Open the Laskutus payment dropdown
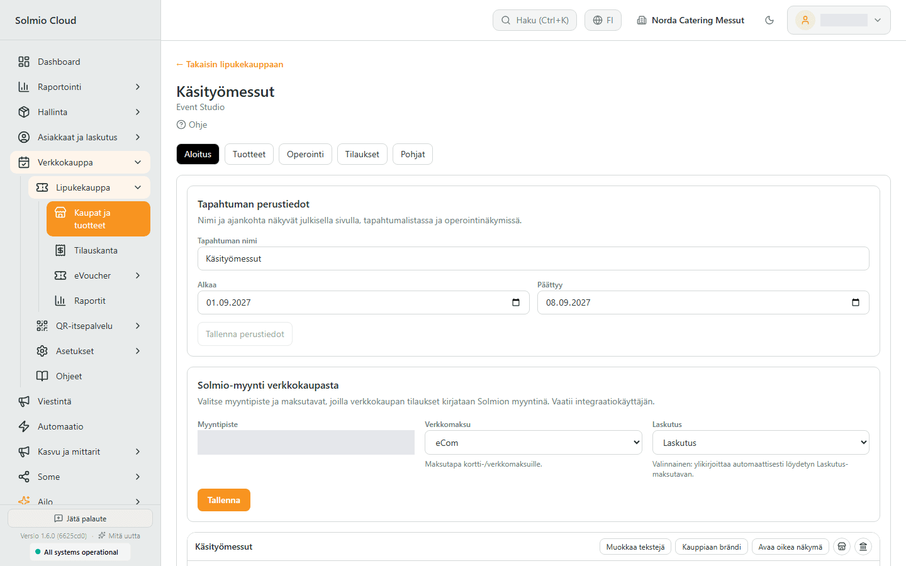This screenshot has width=906, height=566. [761, 443]
